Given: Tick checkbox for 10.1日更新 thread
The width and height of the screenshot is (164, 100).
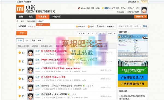Looking at the screenshot, I should pos(24,53).
